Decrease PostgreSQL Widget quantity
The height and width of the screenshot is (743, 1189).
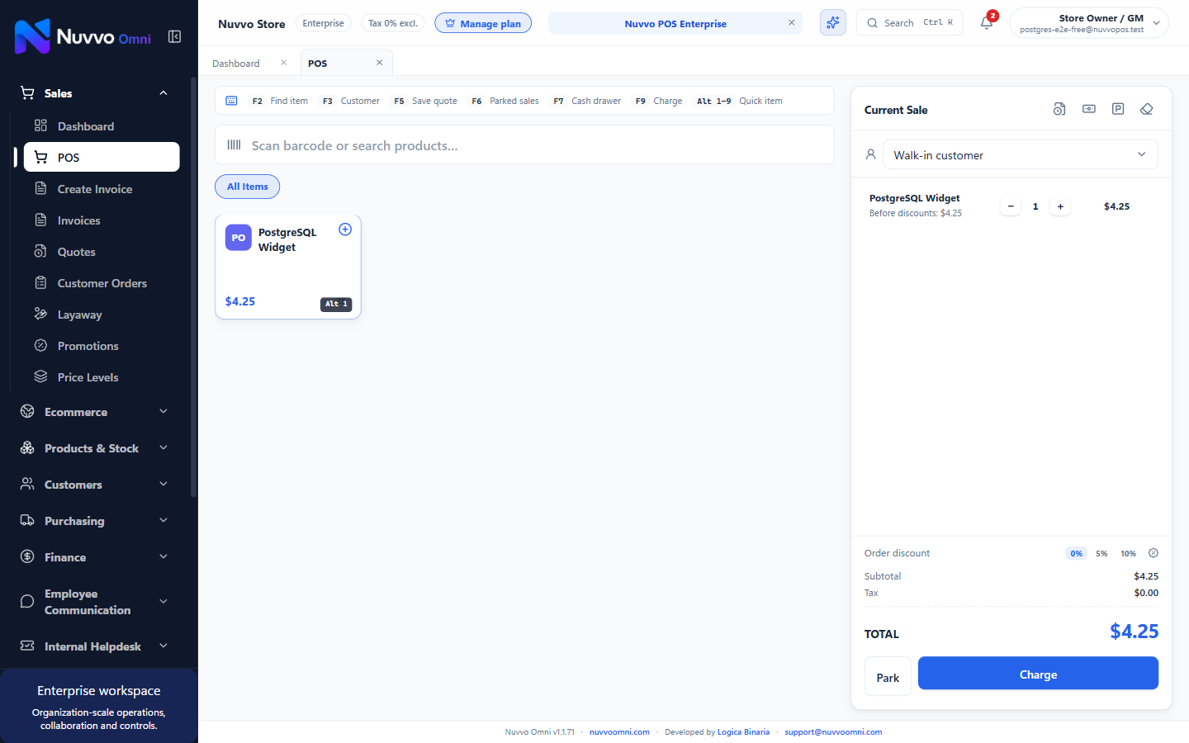(x=1011, y=206)
